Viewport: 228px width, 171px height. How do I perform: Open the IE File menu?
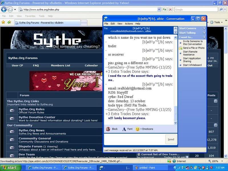[x=4, y=16]
